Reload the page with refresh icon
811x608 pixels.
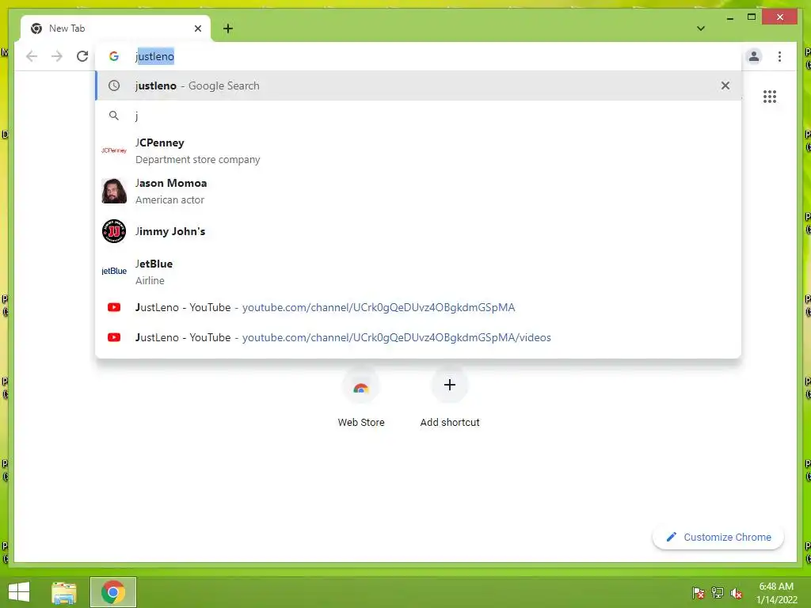coord(82,56)
